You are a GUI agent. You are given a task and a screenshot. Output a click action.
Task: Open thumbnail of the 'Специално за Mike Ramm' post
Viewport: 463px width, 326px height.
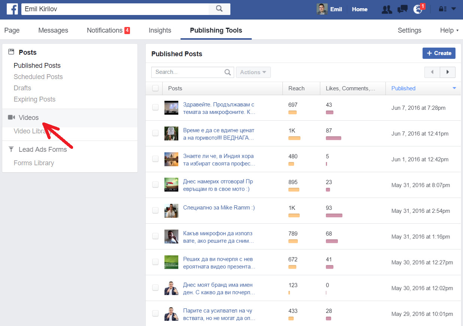coord(171,211)
